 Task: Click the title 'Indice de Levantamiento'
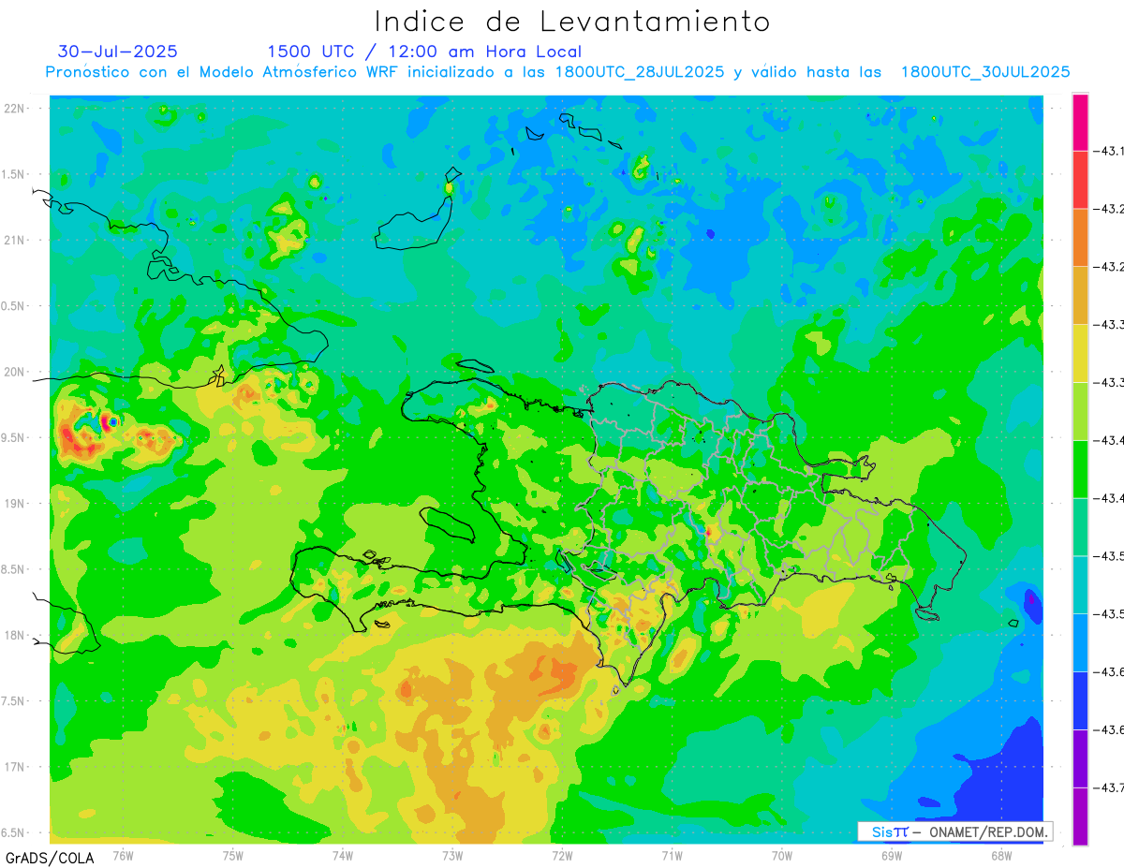coord(572,22)
